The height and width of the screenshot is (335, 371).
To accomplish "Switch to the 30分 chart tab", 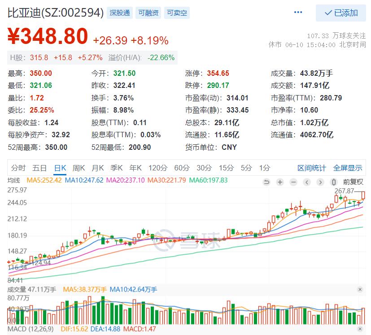I will click(204, 168).
